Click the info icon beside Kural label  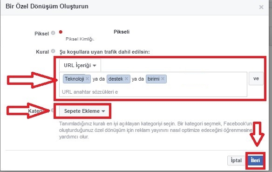tap(53, 51)
